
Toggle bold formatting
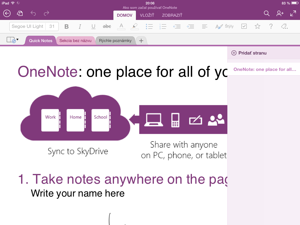(x=67, y=26)
